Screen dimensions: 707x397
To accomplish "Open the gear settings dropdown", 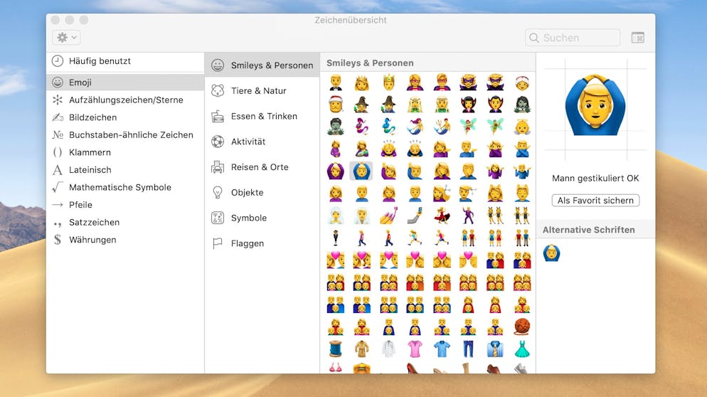I will [66, 38].
